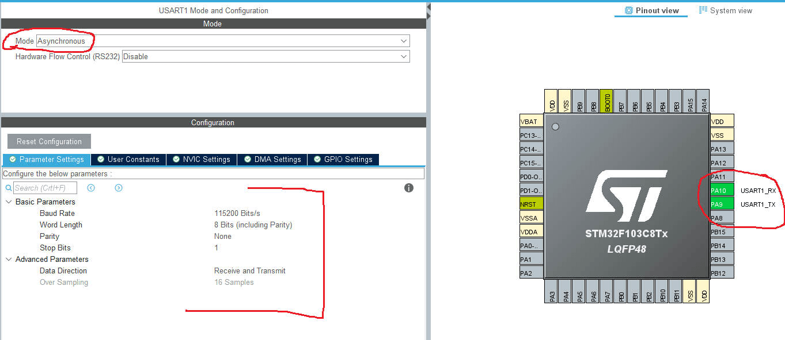Go to the next search result arrow
Image resolution: width=785 pixels, height=340 pixels.
click(119, 188)
